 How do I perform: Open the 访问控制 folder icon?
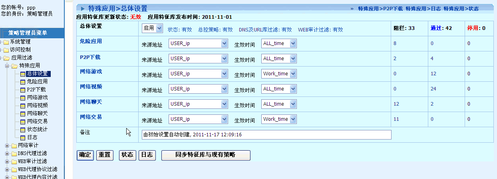[6, 50]
